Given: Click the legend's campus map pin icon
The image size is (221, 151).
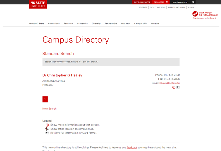Looking at the screenshot, I should [47, 129].
